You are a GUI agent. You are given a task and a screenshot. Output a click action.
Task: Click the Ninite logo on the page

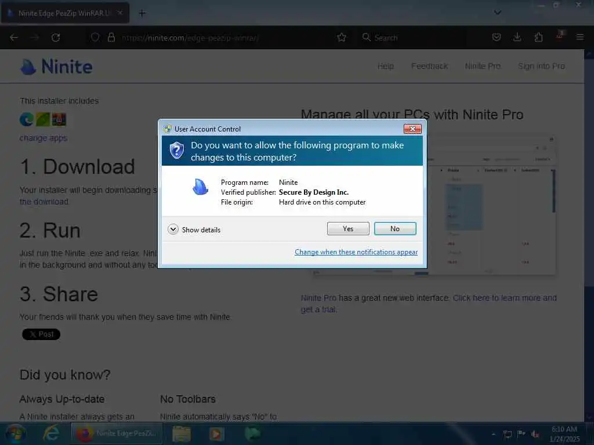click(x=56, y=67)
